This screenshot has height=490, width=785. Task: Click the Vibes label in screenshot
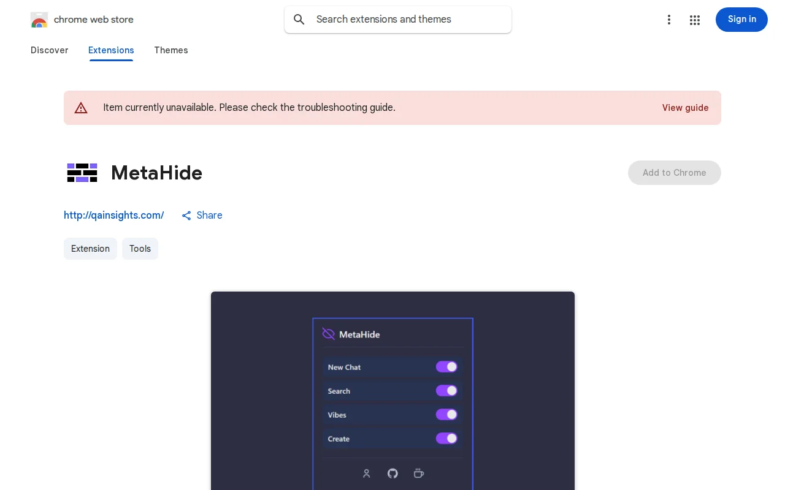(x=337, y=415)
